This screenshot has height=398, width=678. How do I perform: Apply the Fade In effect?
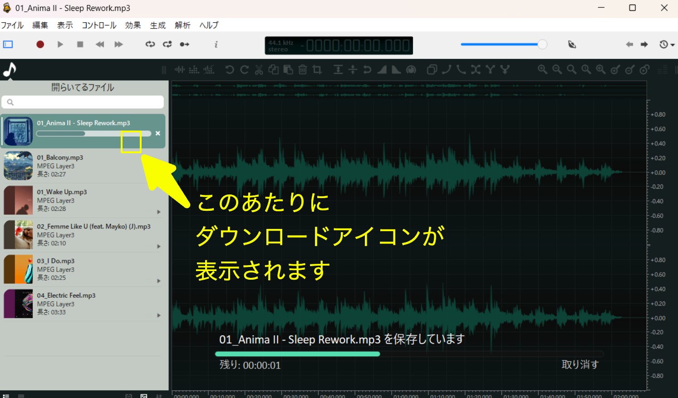(x=382, y=69)
